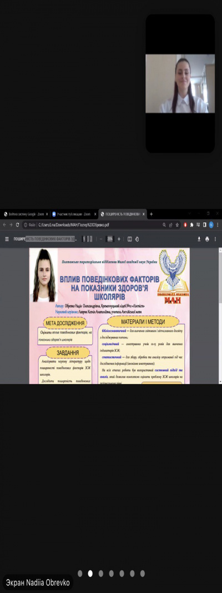Open the browser extensions puzzle icon
Image resolution: width=222 pixels, height=593 pixels.
[x=192, y=225]
